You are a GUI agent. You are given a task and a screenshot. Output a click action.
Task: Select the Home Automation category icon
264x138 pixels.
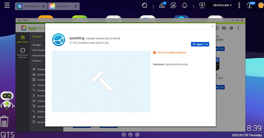(x=34, y=117)
